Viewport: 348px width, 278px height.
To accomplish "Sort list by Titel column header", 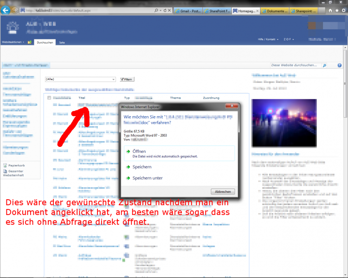I will coord(82,98).
